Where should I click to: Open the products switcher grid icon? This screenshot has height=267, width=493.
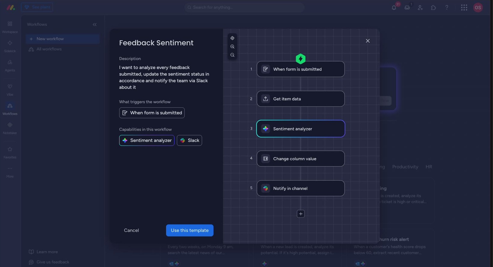(x=464, y=7)
